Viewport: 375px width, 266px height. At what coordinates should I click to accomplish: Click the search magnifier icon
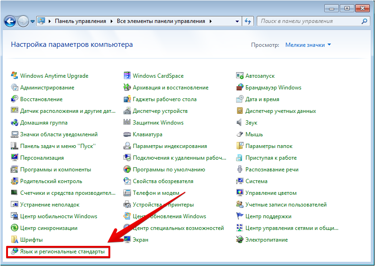pyautogui.click(x=364, y=21)
